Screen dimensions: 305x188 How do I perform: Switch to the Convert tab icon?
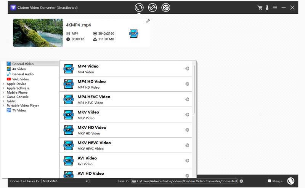(x=139, y=8)
